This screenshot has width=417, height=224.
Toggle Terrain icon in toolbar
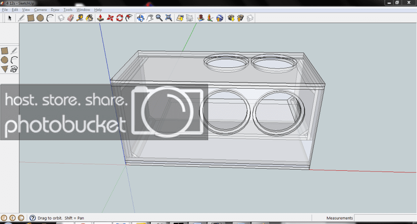pyautogui.click(x=190, y=18)
